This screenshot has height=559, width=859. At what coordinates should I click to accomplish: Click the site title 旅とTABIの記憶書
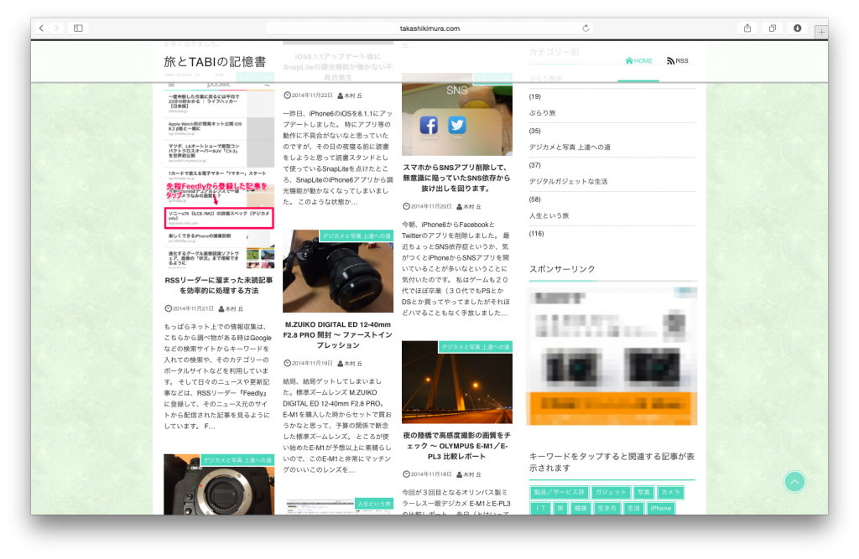point(215,62)
